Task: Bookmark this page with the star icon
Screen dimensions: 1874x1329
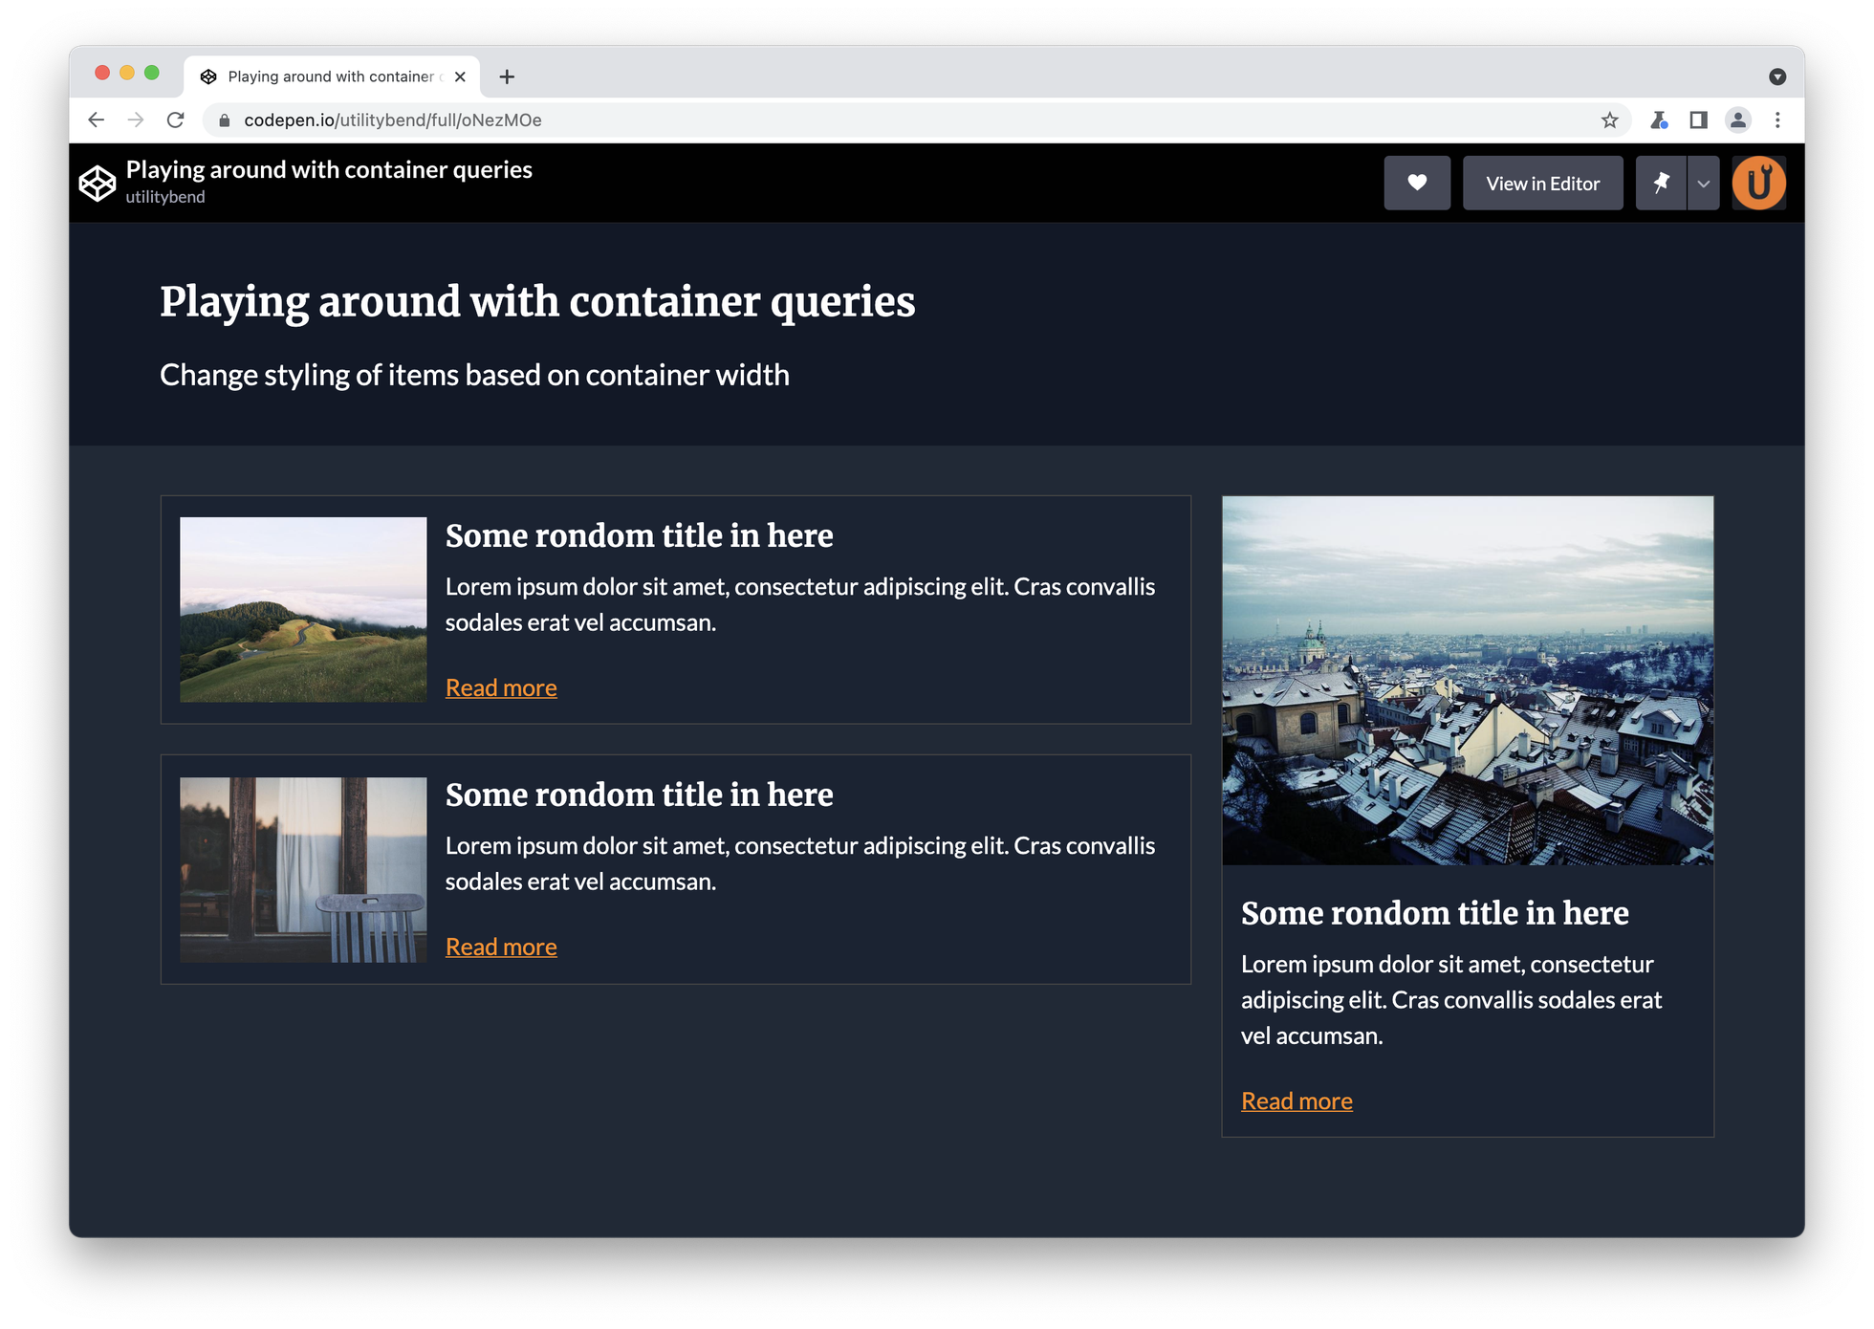Action: tap(1609, 120)
